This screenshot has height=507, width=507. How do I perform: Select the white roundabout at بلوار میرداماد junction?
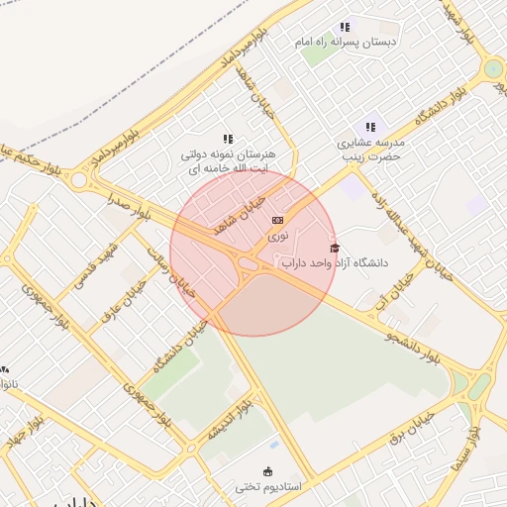click(79, 180)
